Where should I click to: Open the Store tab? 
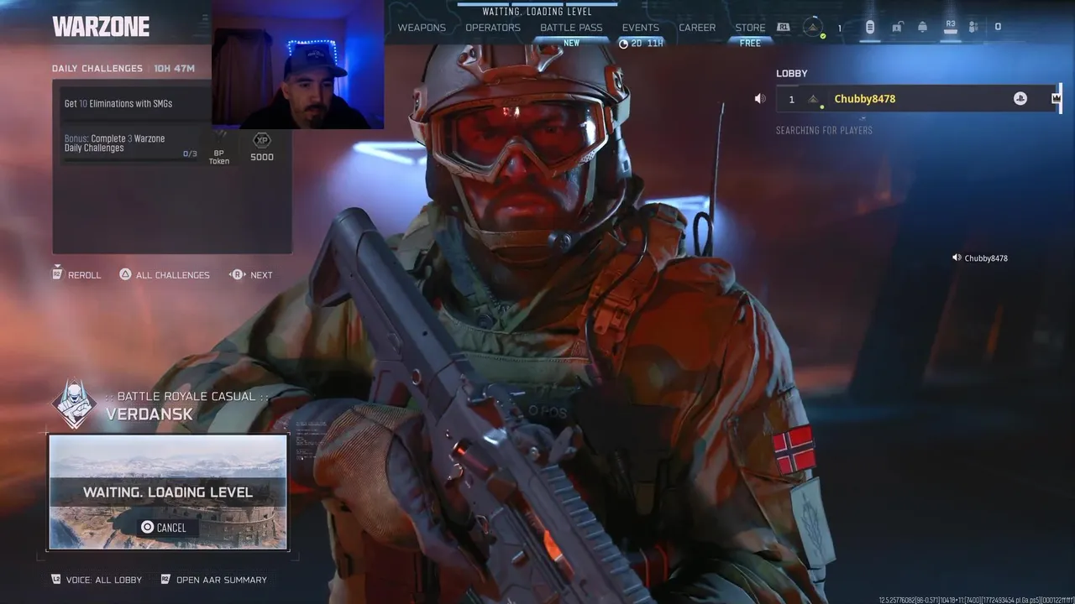pyautogui.click(x=750, y=28)
